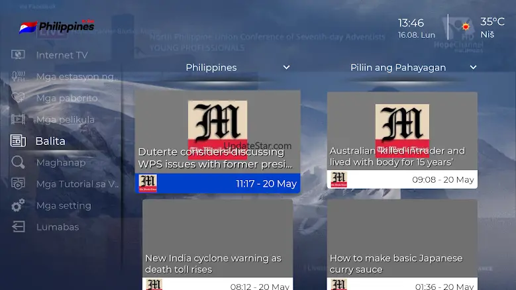The width and height of the screenshot is (516, 290).
Task: Click the Mga setting gears icon
Action: point(18,205)
